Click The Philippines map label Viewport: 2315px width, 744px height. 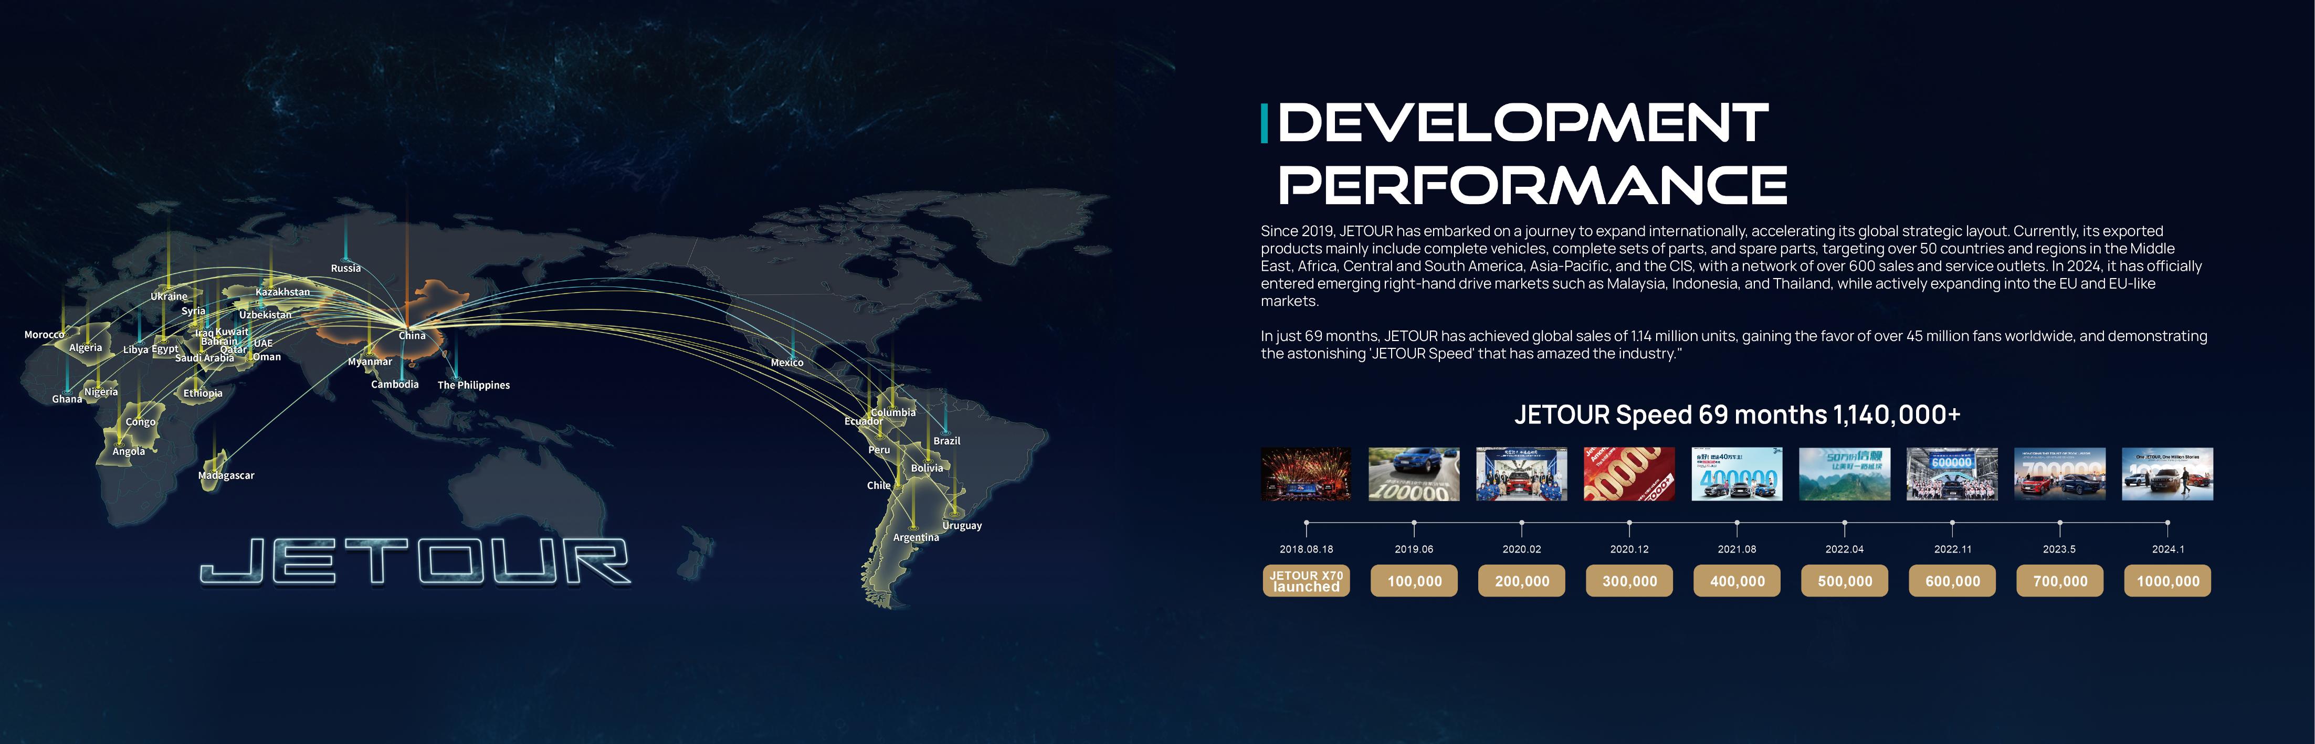coord(473,385)
